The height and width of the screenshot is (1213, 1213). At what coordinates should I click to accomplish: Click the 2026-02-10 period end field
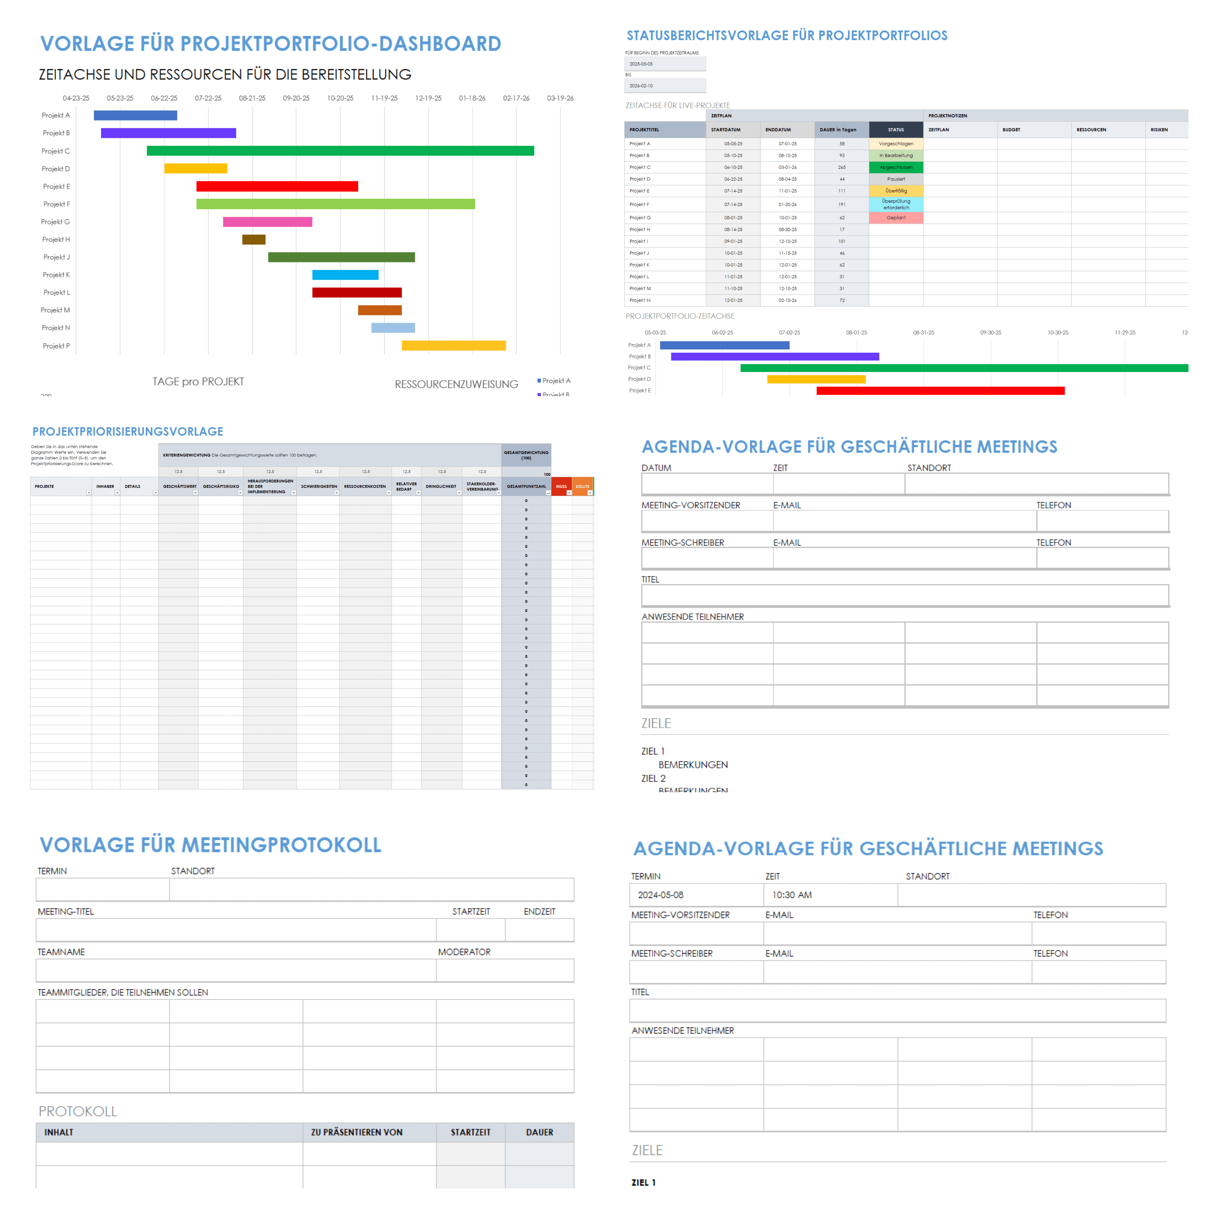[x=665, y=86]
